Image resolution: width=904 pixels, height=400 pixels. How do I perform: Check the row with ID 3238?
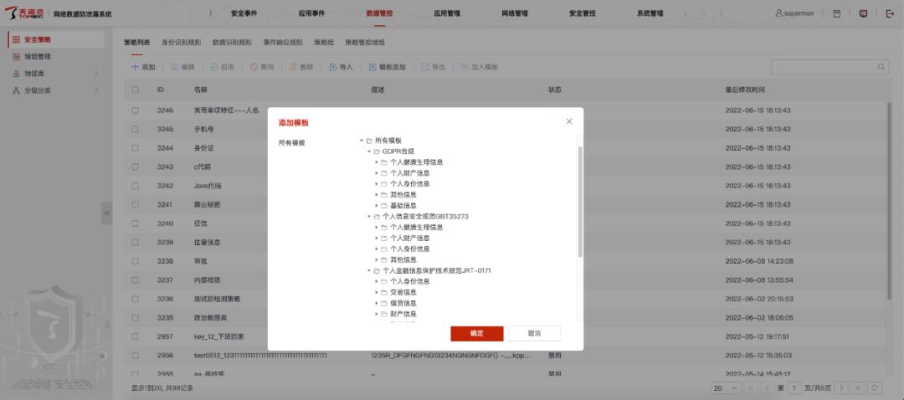pos(135,261)
